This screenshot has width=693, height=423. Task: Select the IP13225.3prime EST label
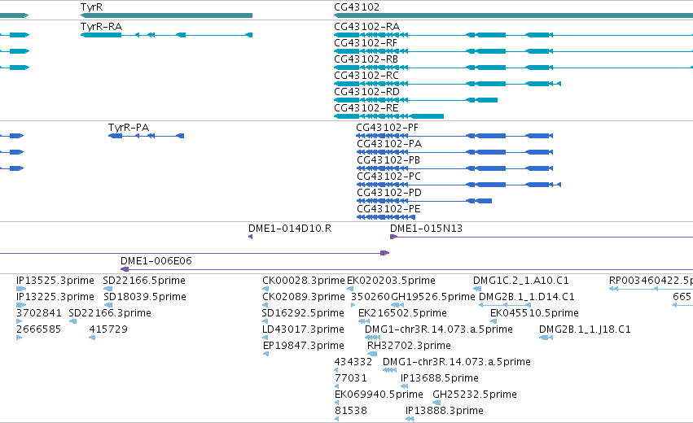[55, 297]
